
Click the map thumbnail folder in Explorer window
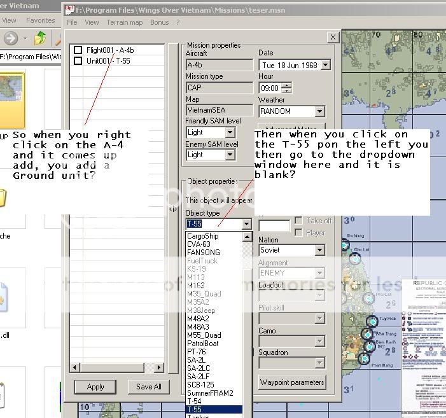(12, 101)
